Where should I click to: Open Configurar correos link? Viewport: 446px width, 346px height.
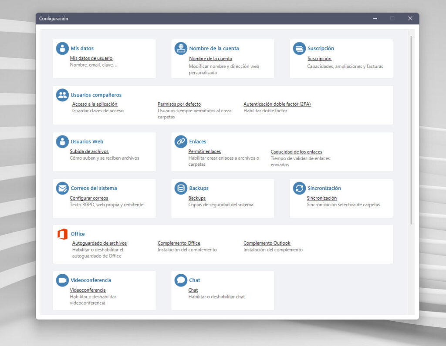89,198
